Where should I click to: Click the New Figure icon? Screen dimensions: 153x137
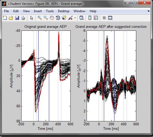[x=5, y=18]
